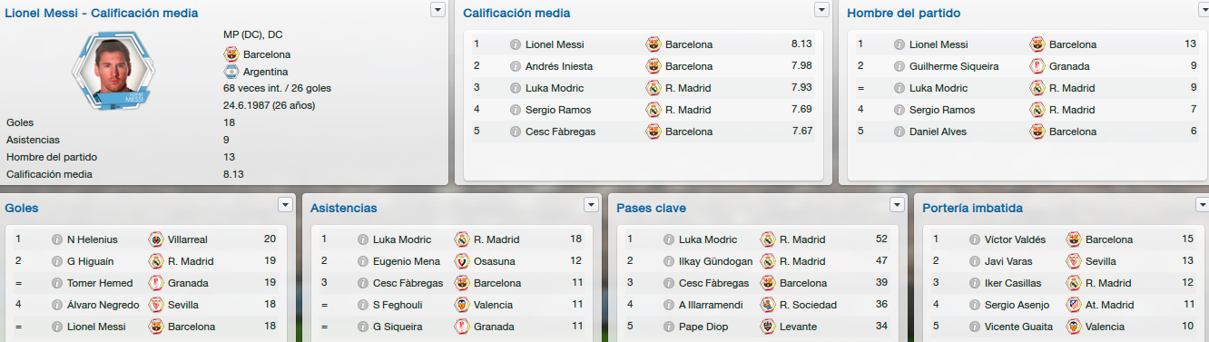1209x342 pixels.
Task: Open the Goles panel dropdown arrow
Action: 286,204
